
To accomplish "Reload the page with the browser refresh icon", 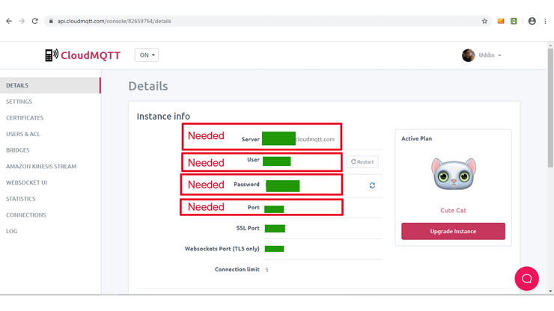I will [x=34, y=21].
